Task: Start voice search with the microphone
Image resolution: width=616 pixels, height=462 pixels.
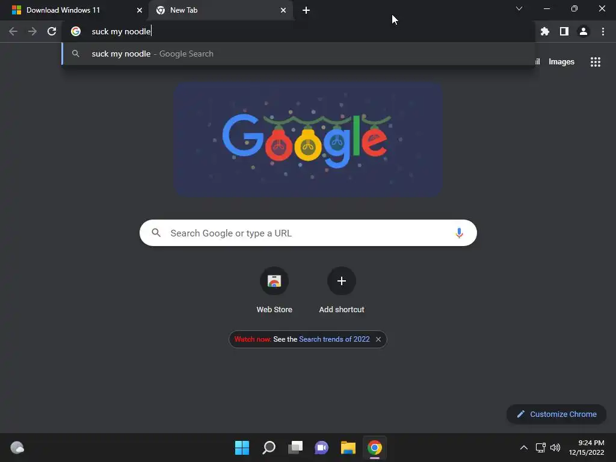Action: tap(459, 233)
